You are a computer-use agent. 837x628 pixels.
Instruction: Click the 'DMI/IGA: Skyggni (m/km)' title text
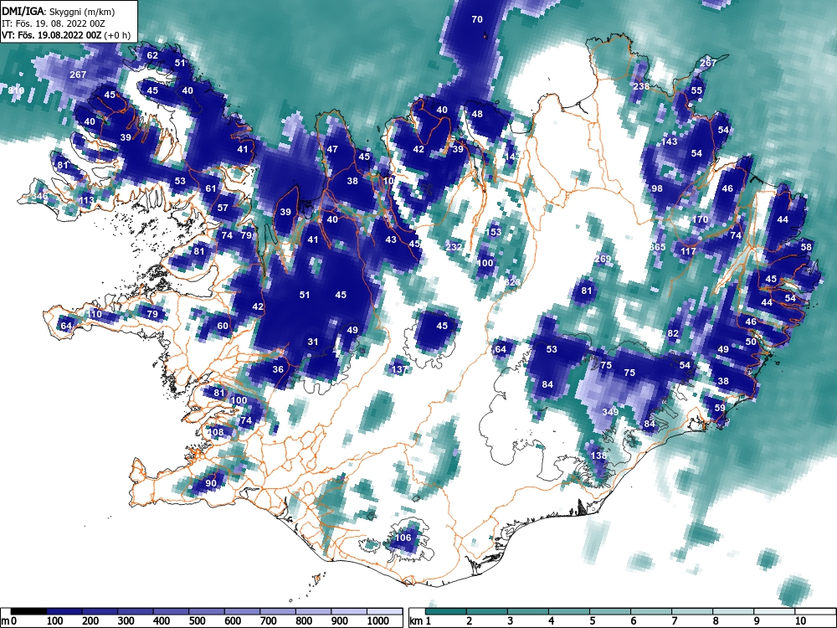tap(59, 11)
